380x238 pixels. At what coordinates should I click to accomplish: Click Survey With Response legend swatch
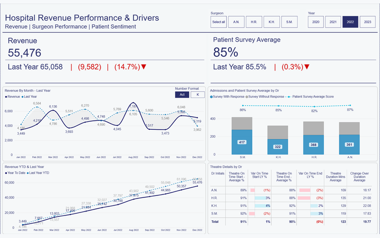211,97
